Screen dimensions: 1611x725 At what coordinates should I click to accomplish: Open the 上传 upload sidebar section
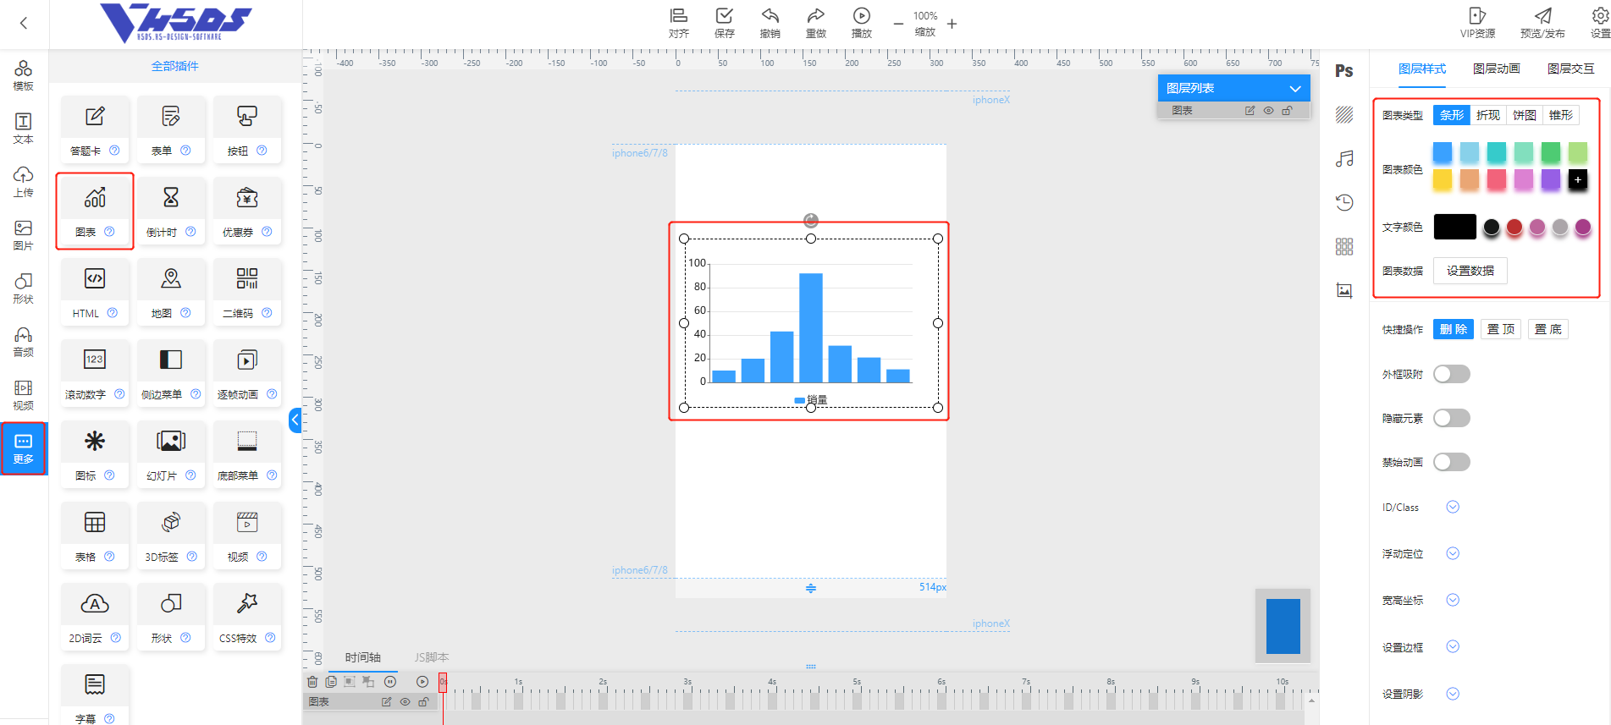point(24,182)
